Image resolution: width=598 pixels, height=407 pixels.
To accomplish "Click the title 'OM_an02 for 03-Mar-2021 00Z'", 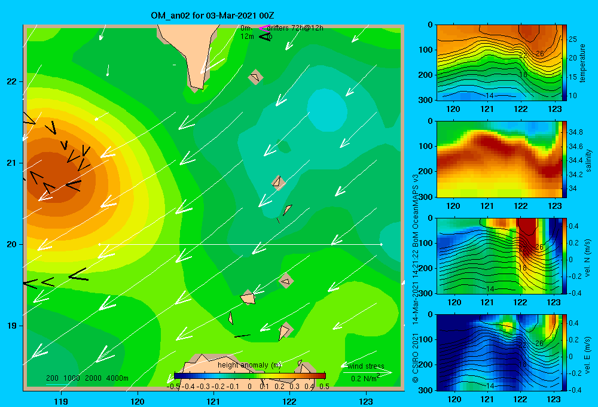I will 212,16.
